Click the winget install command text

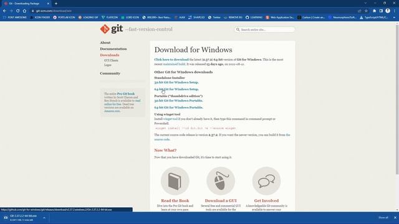(x=195, y=129)
